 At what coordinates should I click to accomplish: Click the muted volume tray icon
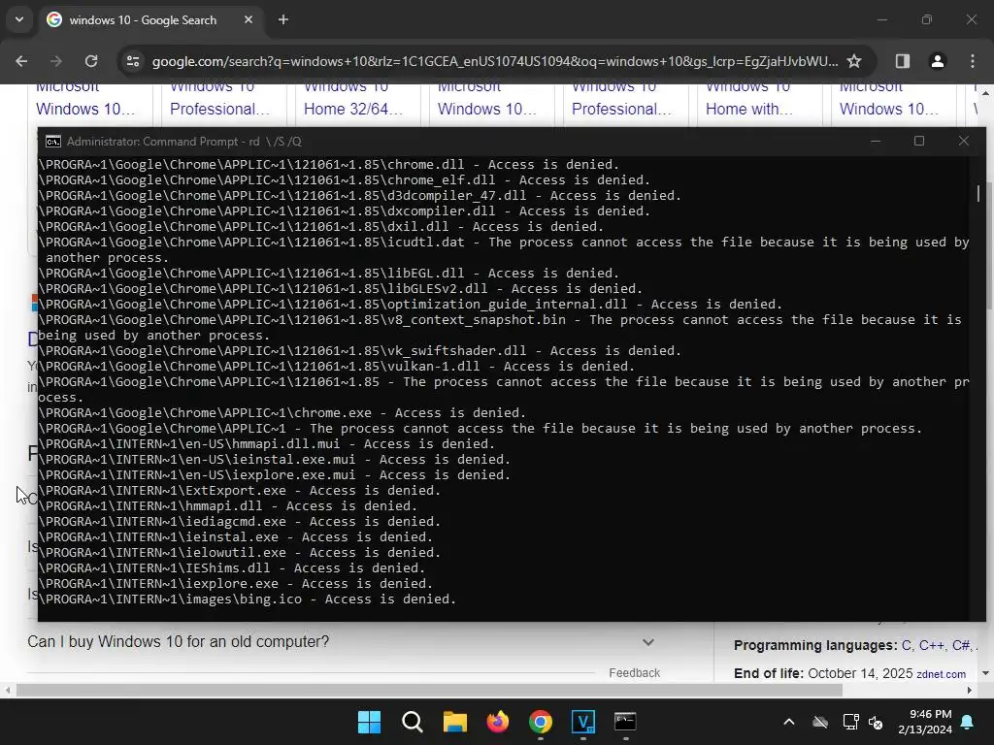coord(876,722)
